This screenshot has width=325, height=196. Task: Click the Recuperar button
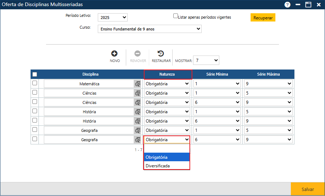(263, 18)
